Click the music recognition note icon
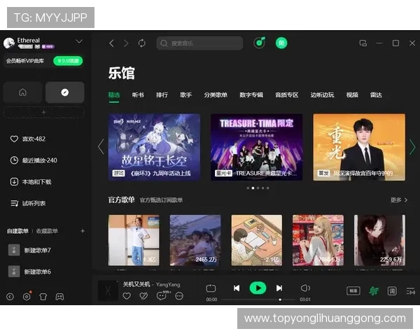 click(x=259, y=43)
